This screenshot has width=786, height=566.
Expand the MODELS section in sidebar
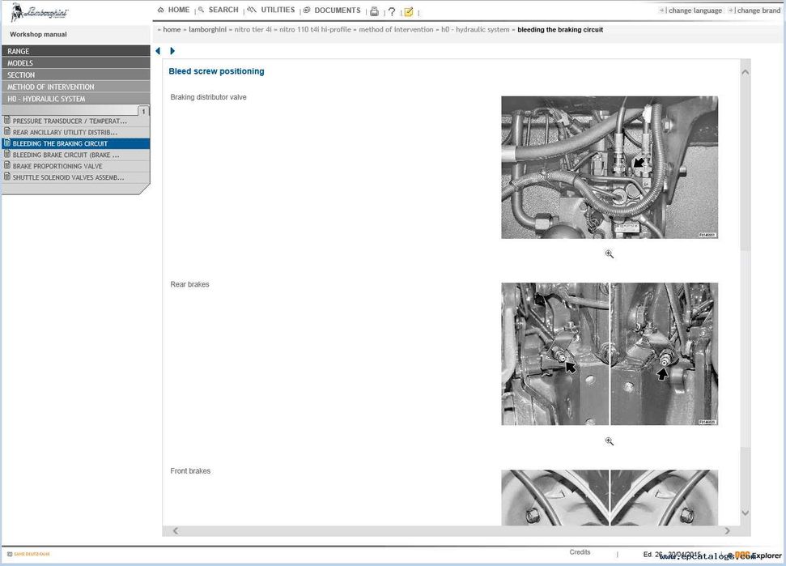(x=76, y=63)
